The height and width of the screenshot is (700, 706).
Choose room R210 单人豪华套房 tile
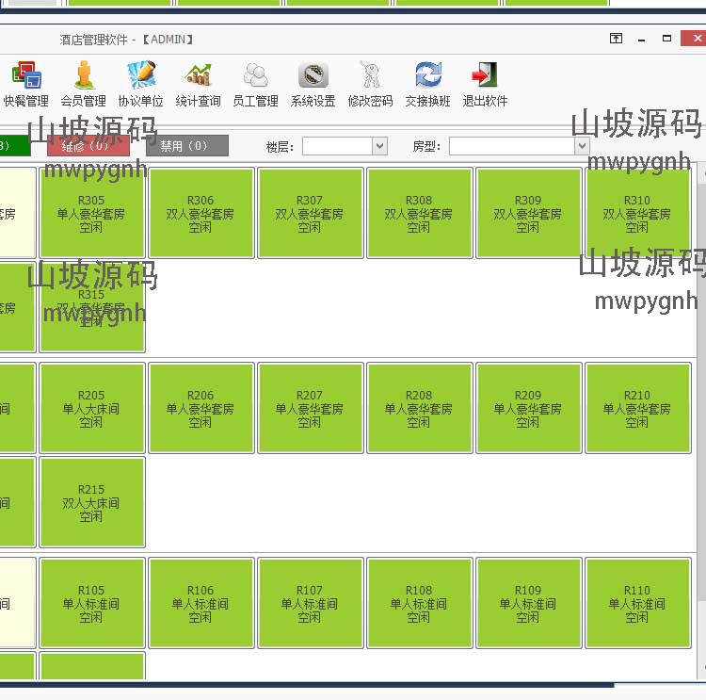click(637, 408)
